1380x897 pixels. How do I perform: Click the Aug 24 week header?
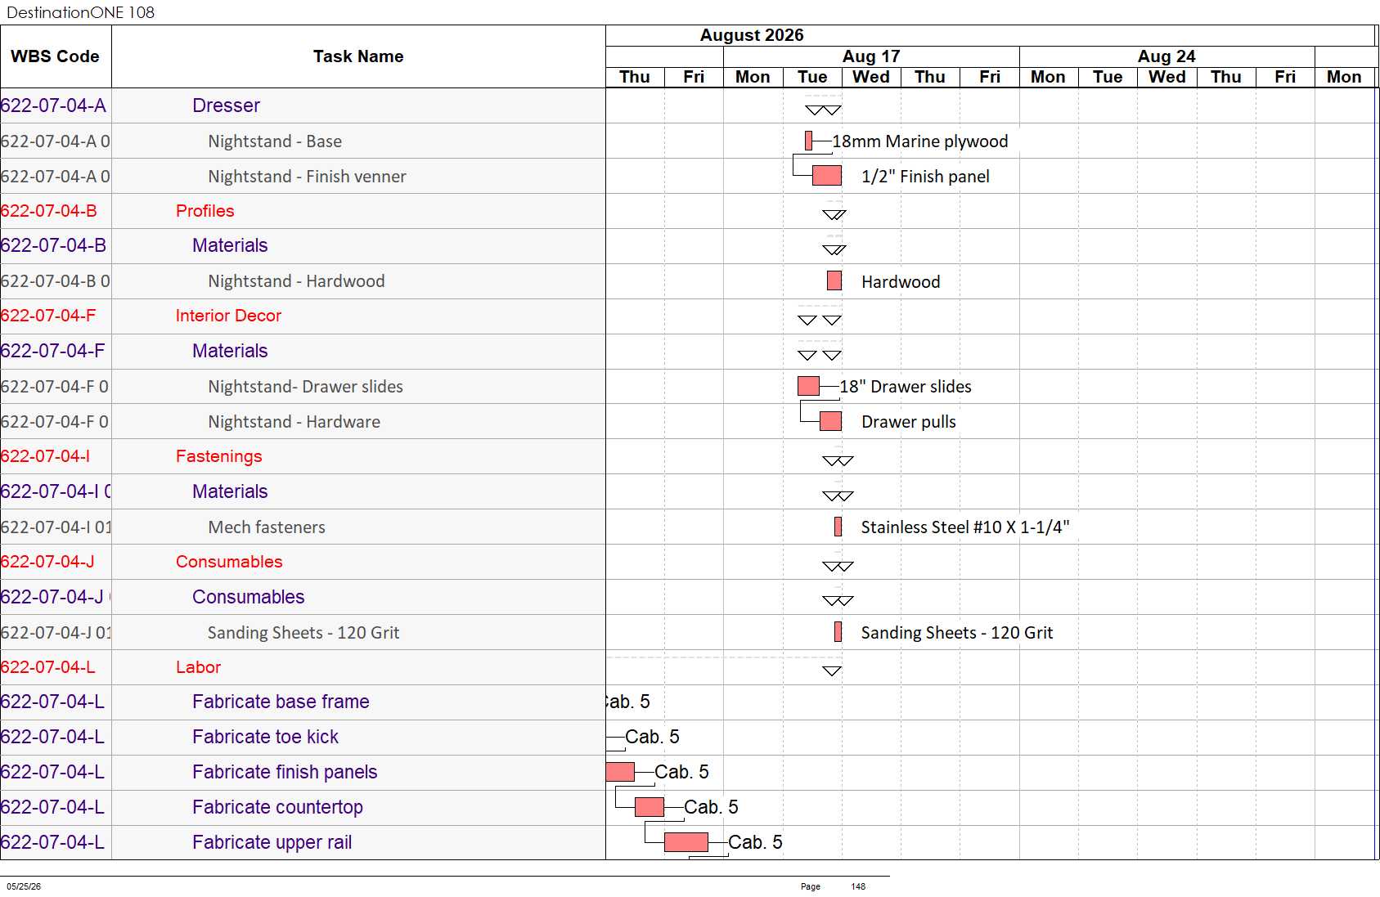pyautogui.click(x=1166, y=56)
